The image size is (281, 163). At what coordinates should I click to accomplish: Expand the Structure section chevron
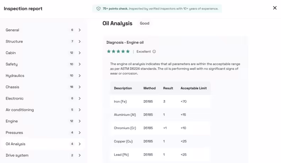click(x=79, y=41)
